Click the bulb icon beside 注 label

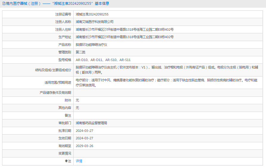click(x=66, y=161)
